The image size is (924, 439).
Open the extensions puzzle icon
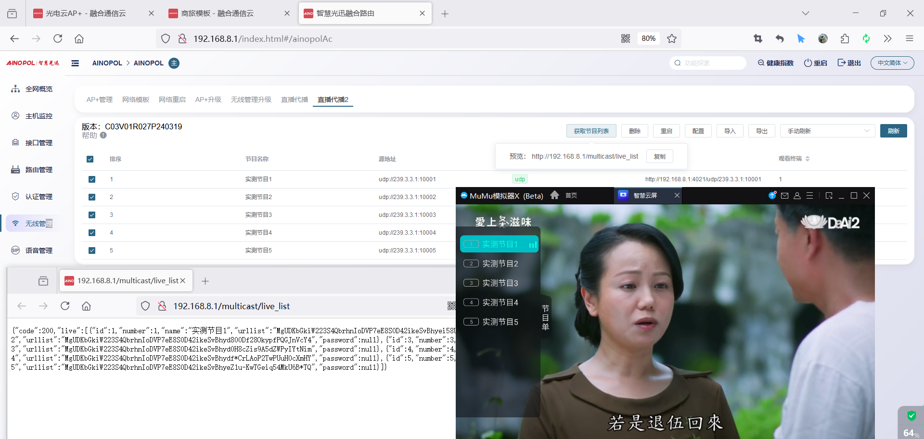[x=845, y=38]
